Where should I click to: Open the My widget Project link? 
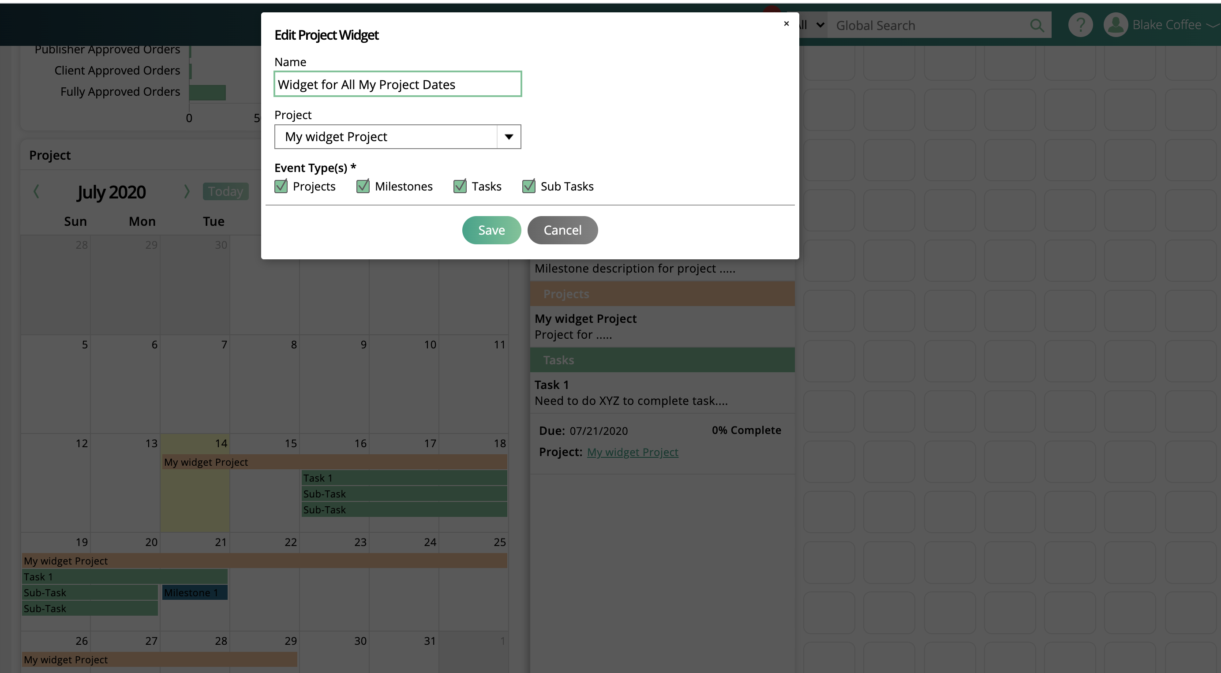point(633,452)
